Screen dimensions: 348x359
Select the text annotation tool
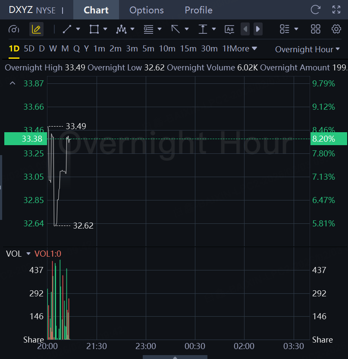click(x=229, y=29)
